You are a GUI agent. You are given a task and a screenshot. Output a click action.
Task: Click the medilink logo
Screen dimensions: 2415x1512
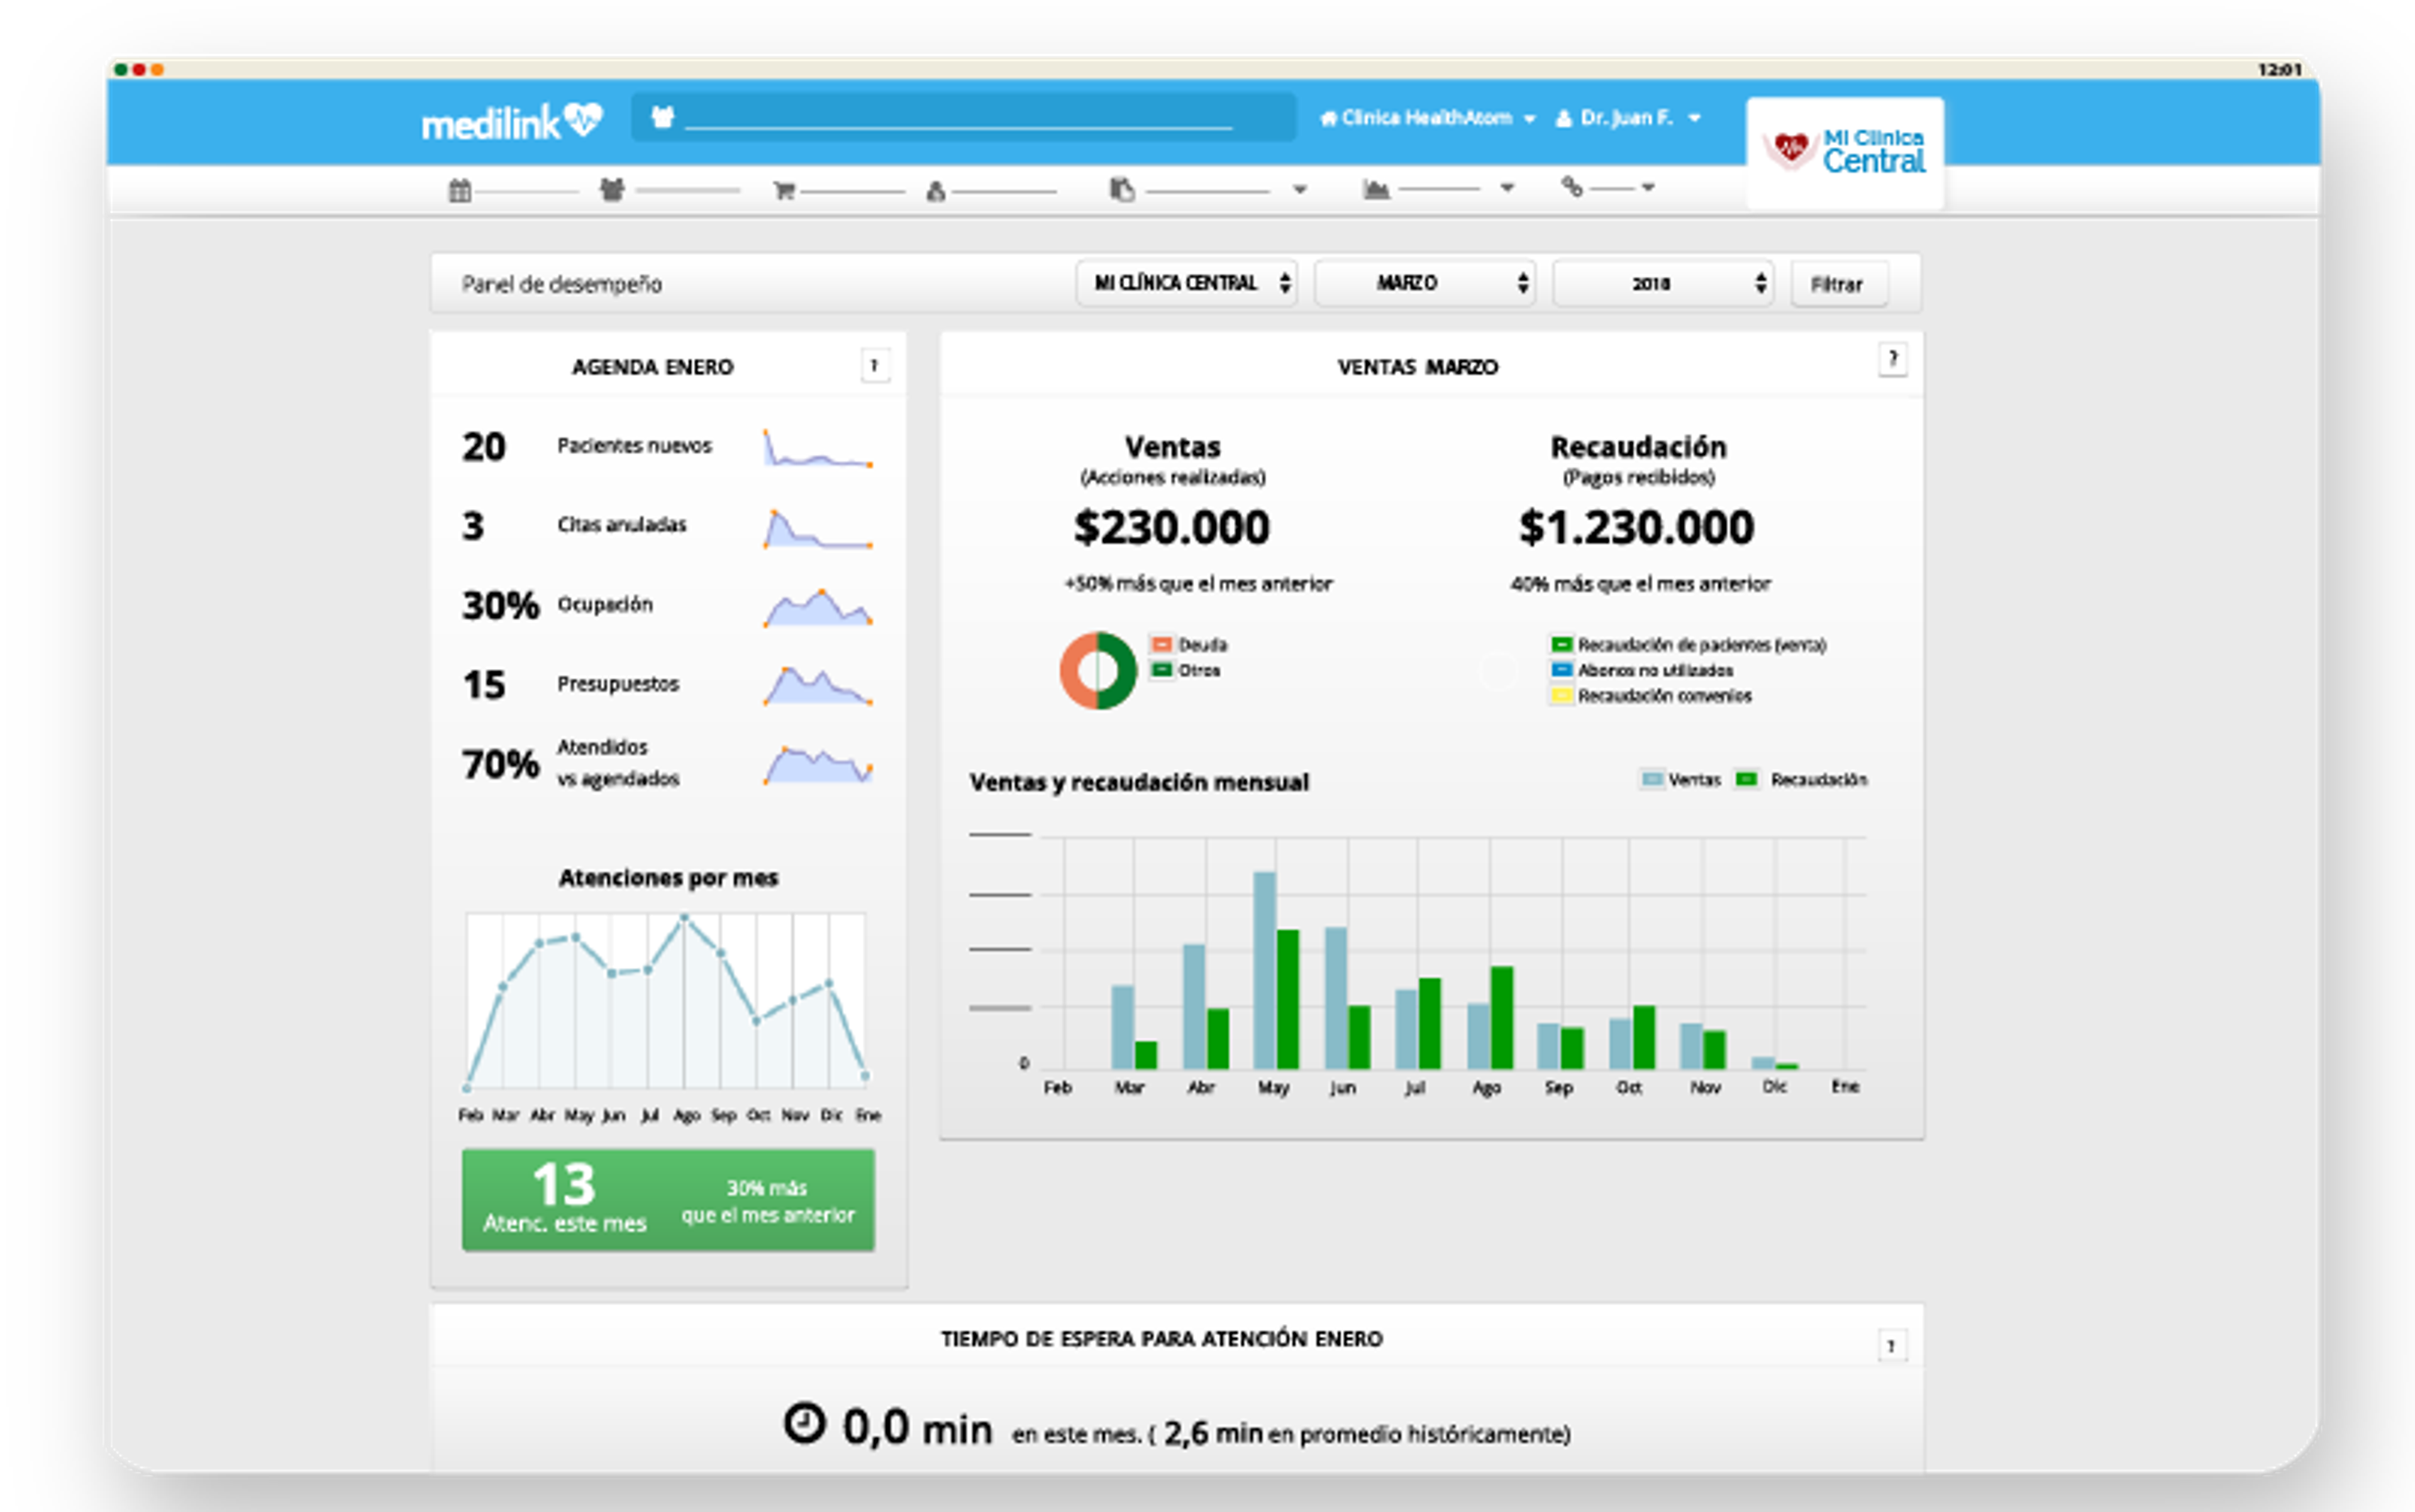click(x=511, y=122)
